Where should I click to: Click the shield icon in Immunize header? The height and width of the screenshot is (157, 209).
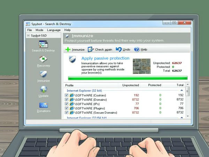[x=67, y=36]
